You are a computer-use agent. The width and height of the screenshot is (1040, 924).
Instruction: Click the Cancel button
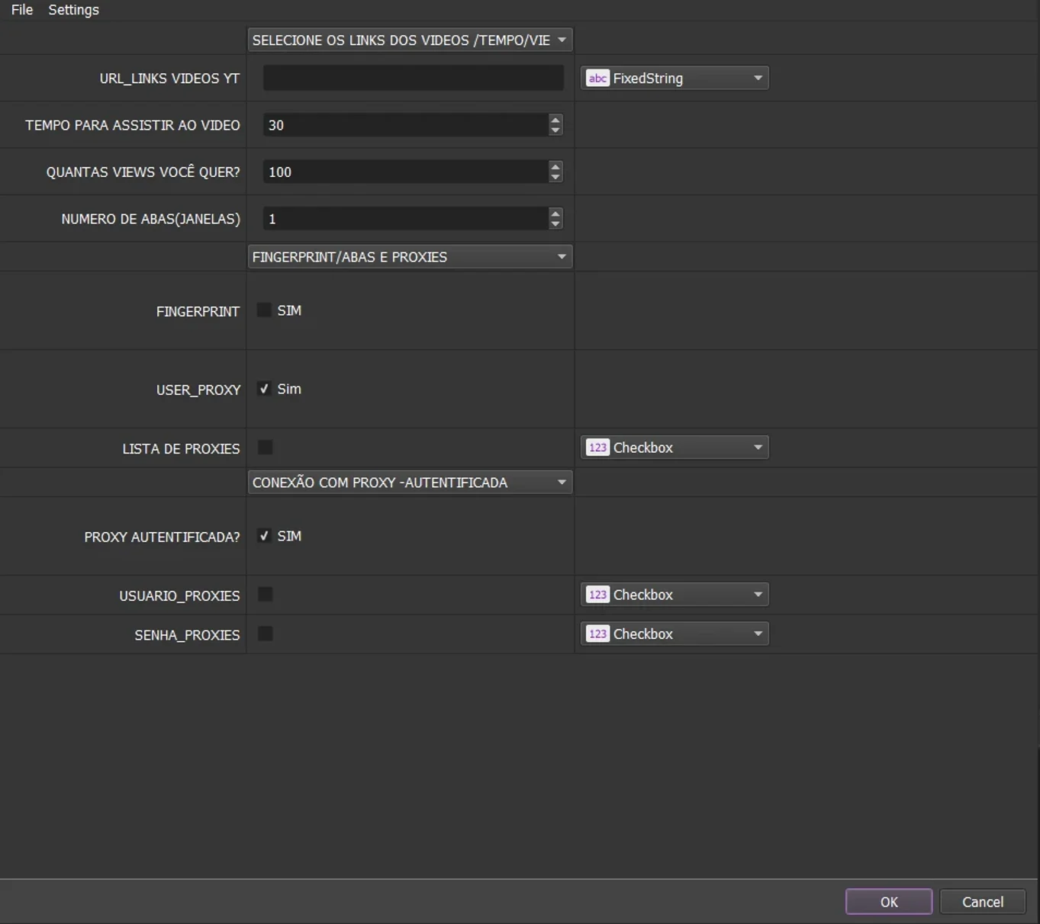click(x=983, y=902)
